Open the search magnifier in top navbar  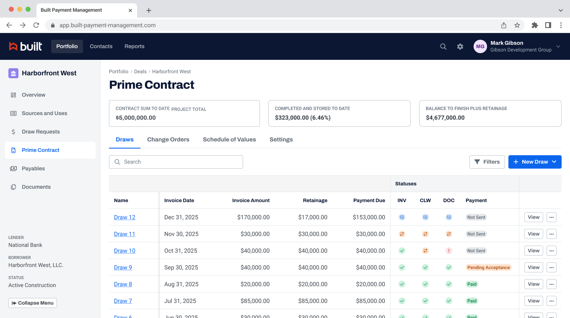[443, 46]
